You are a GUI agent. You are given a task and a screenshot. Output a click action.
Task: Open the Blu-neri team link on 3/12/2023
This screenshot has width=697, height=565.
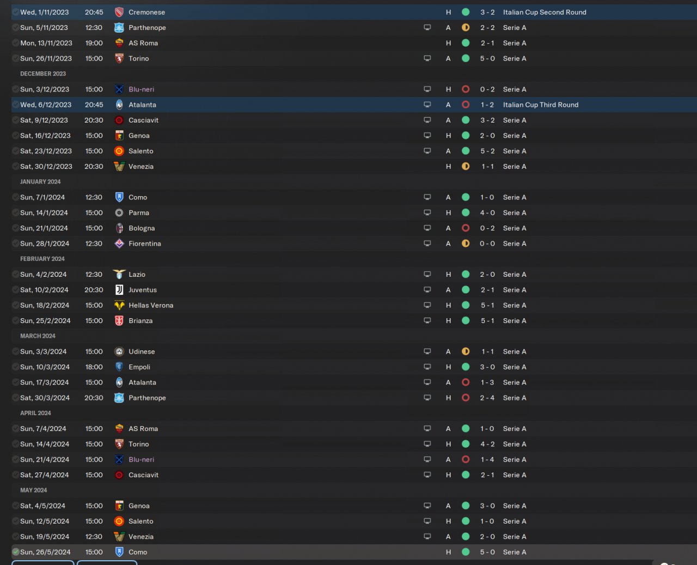coord(142,89)
